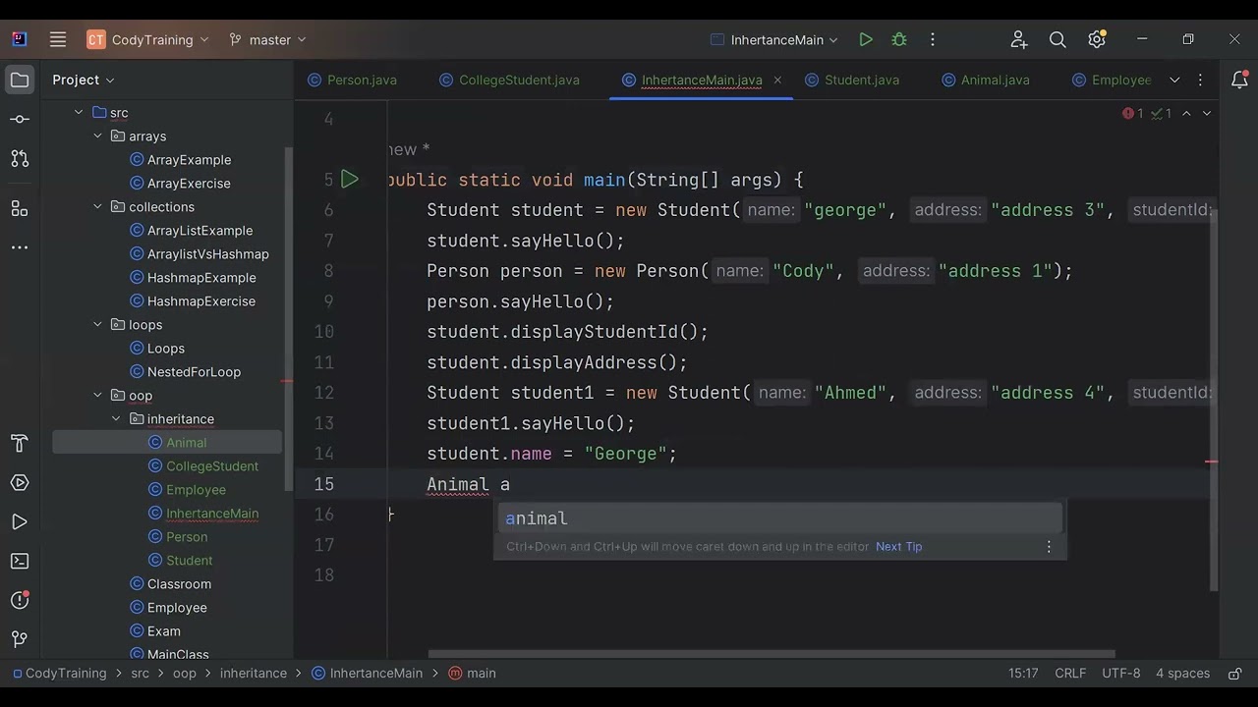Click the 4 spaces indent widget
Viewport: 1258px width, 707px height.
point(1182,674)
